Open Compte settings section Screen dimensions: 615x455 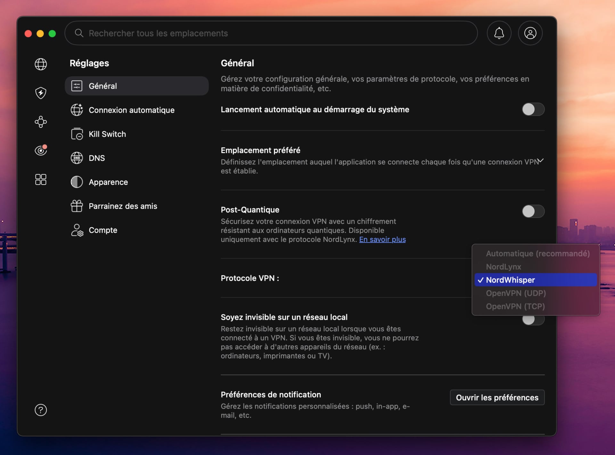(x=137, y=230)
